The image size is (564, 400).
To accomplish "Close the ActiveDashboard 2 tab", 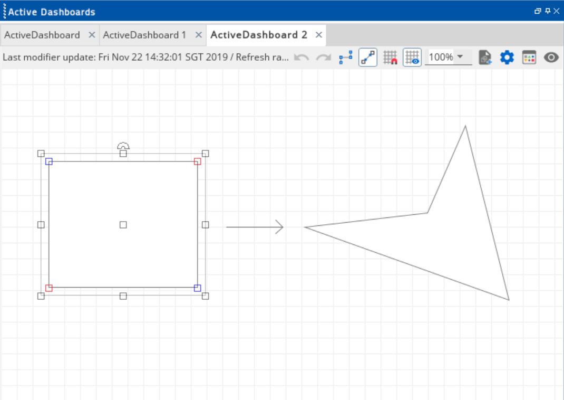I will tap(319, 35).
